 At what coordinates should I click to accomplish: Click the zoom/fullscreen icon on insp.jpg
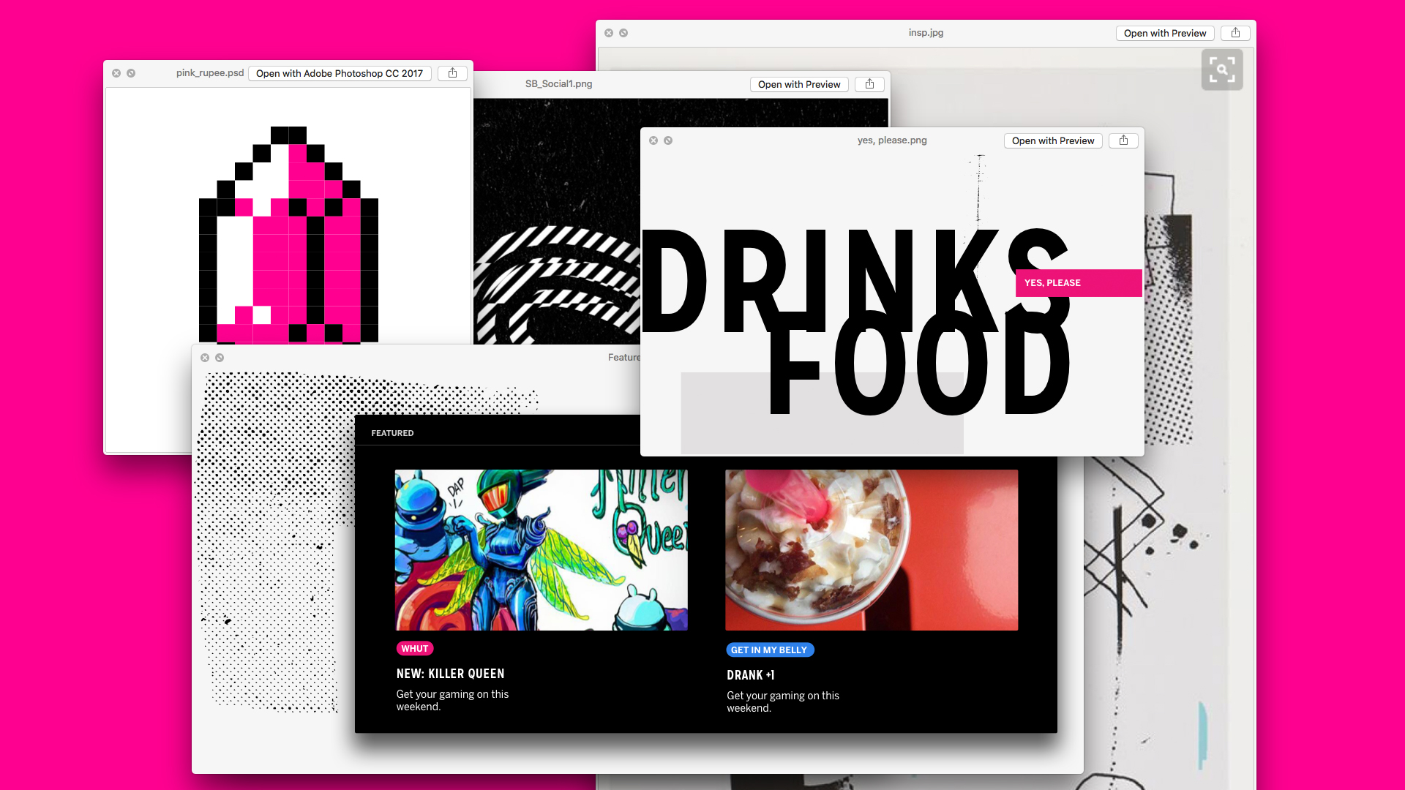tap(1221, 69)
